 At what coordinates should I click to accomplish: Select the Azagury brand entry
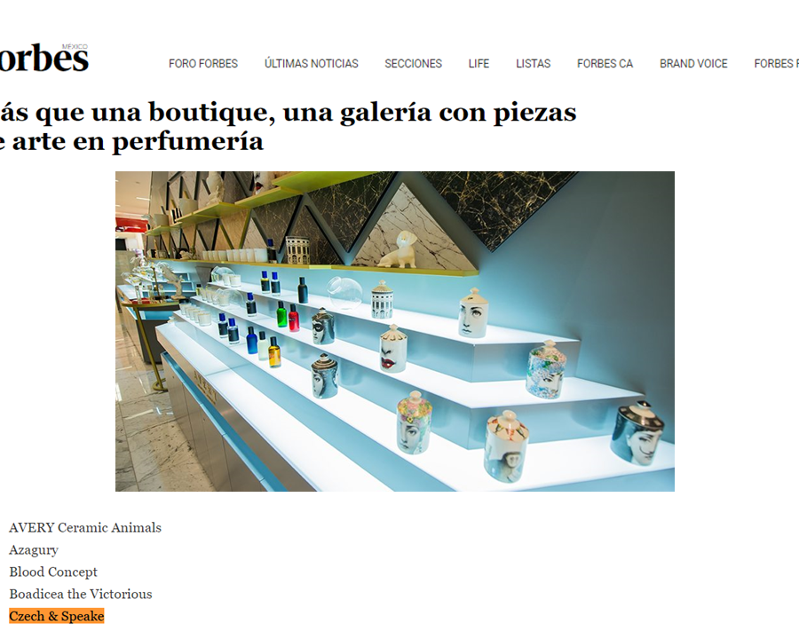pos(34,550)
